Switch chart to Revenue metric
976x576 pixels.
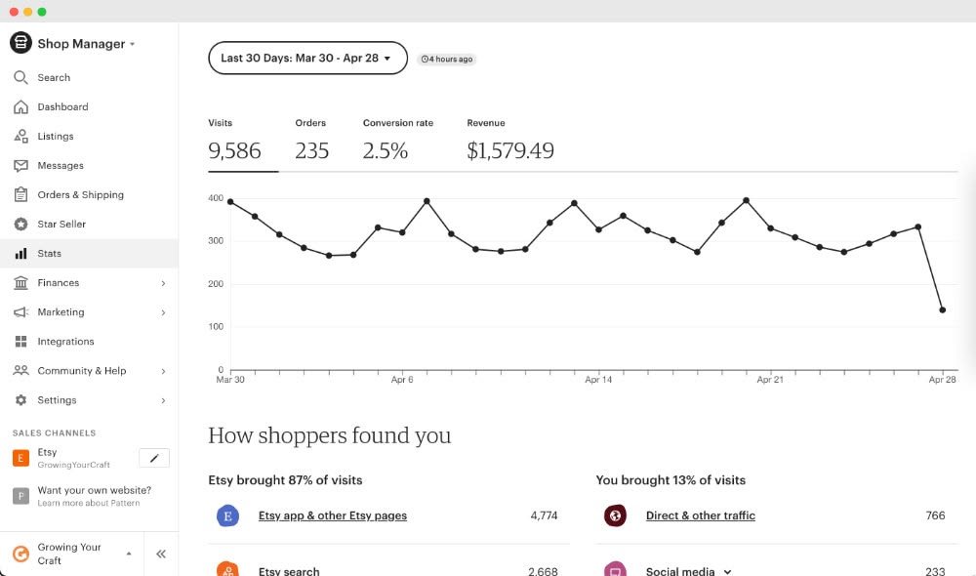click(510, 141)
